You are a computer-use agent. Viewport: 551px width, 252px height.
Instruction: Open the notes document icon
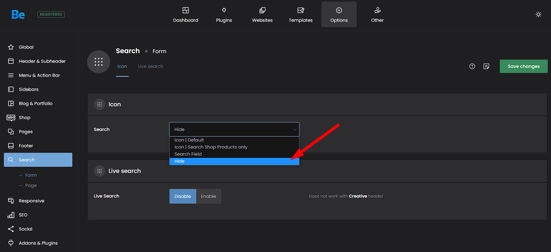tap(486, 66)
